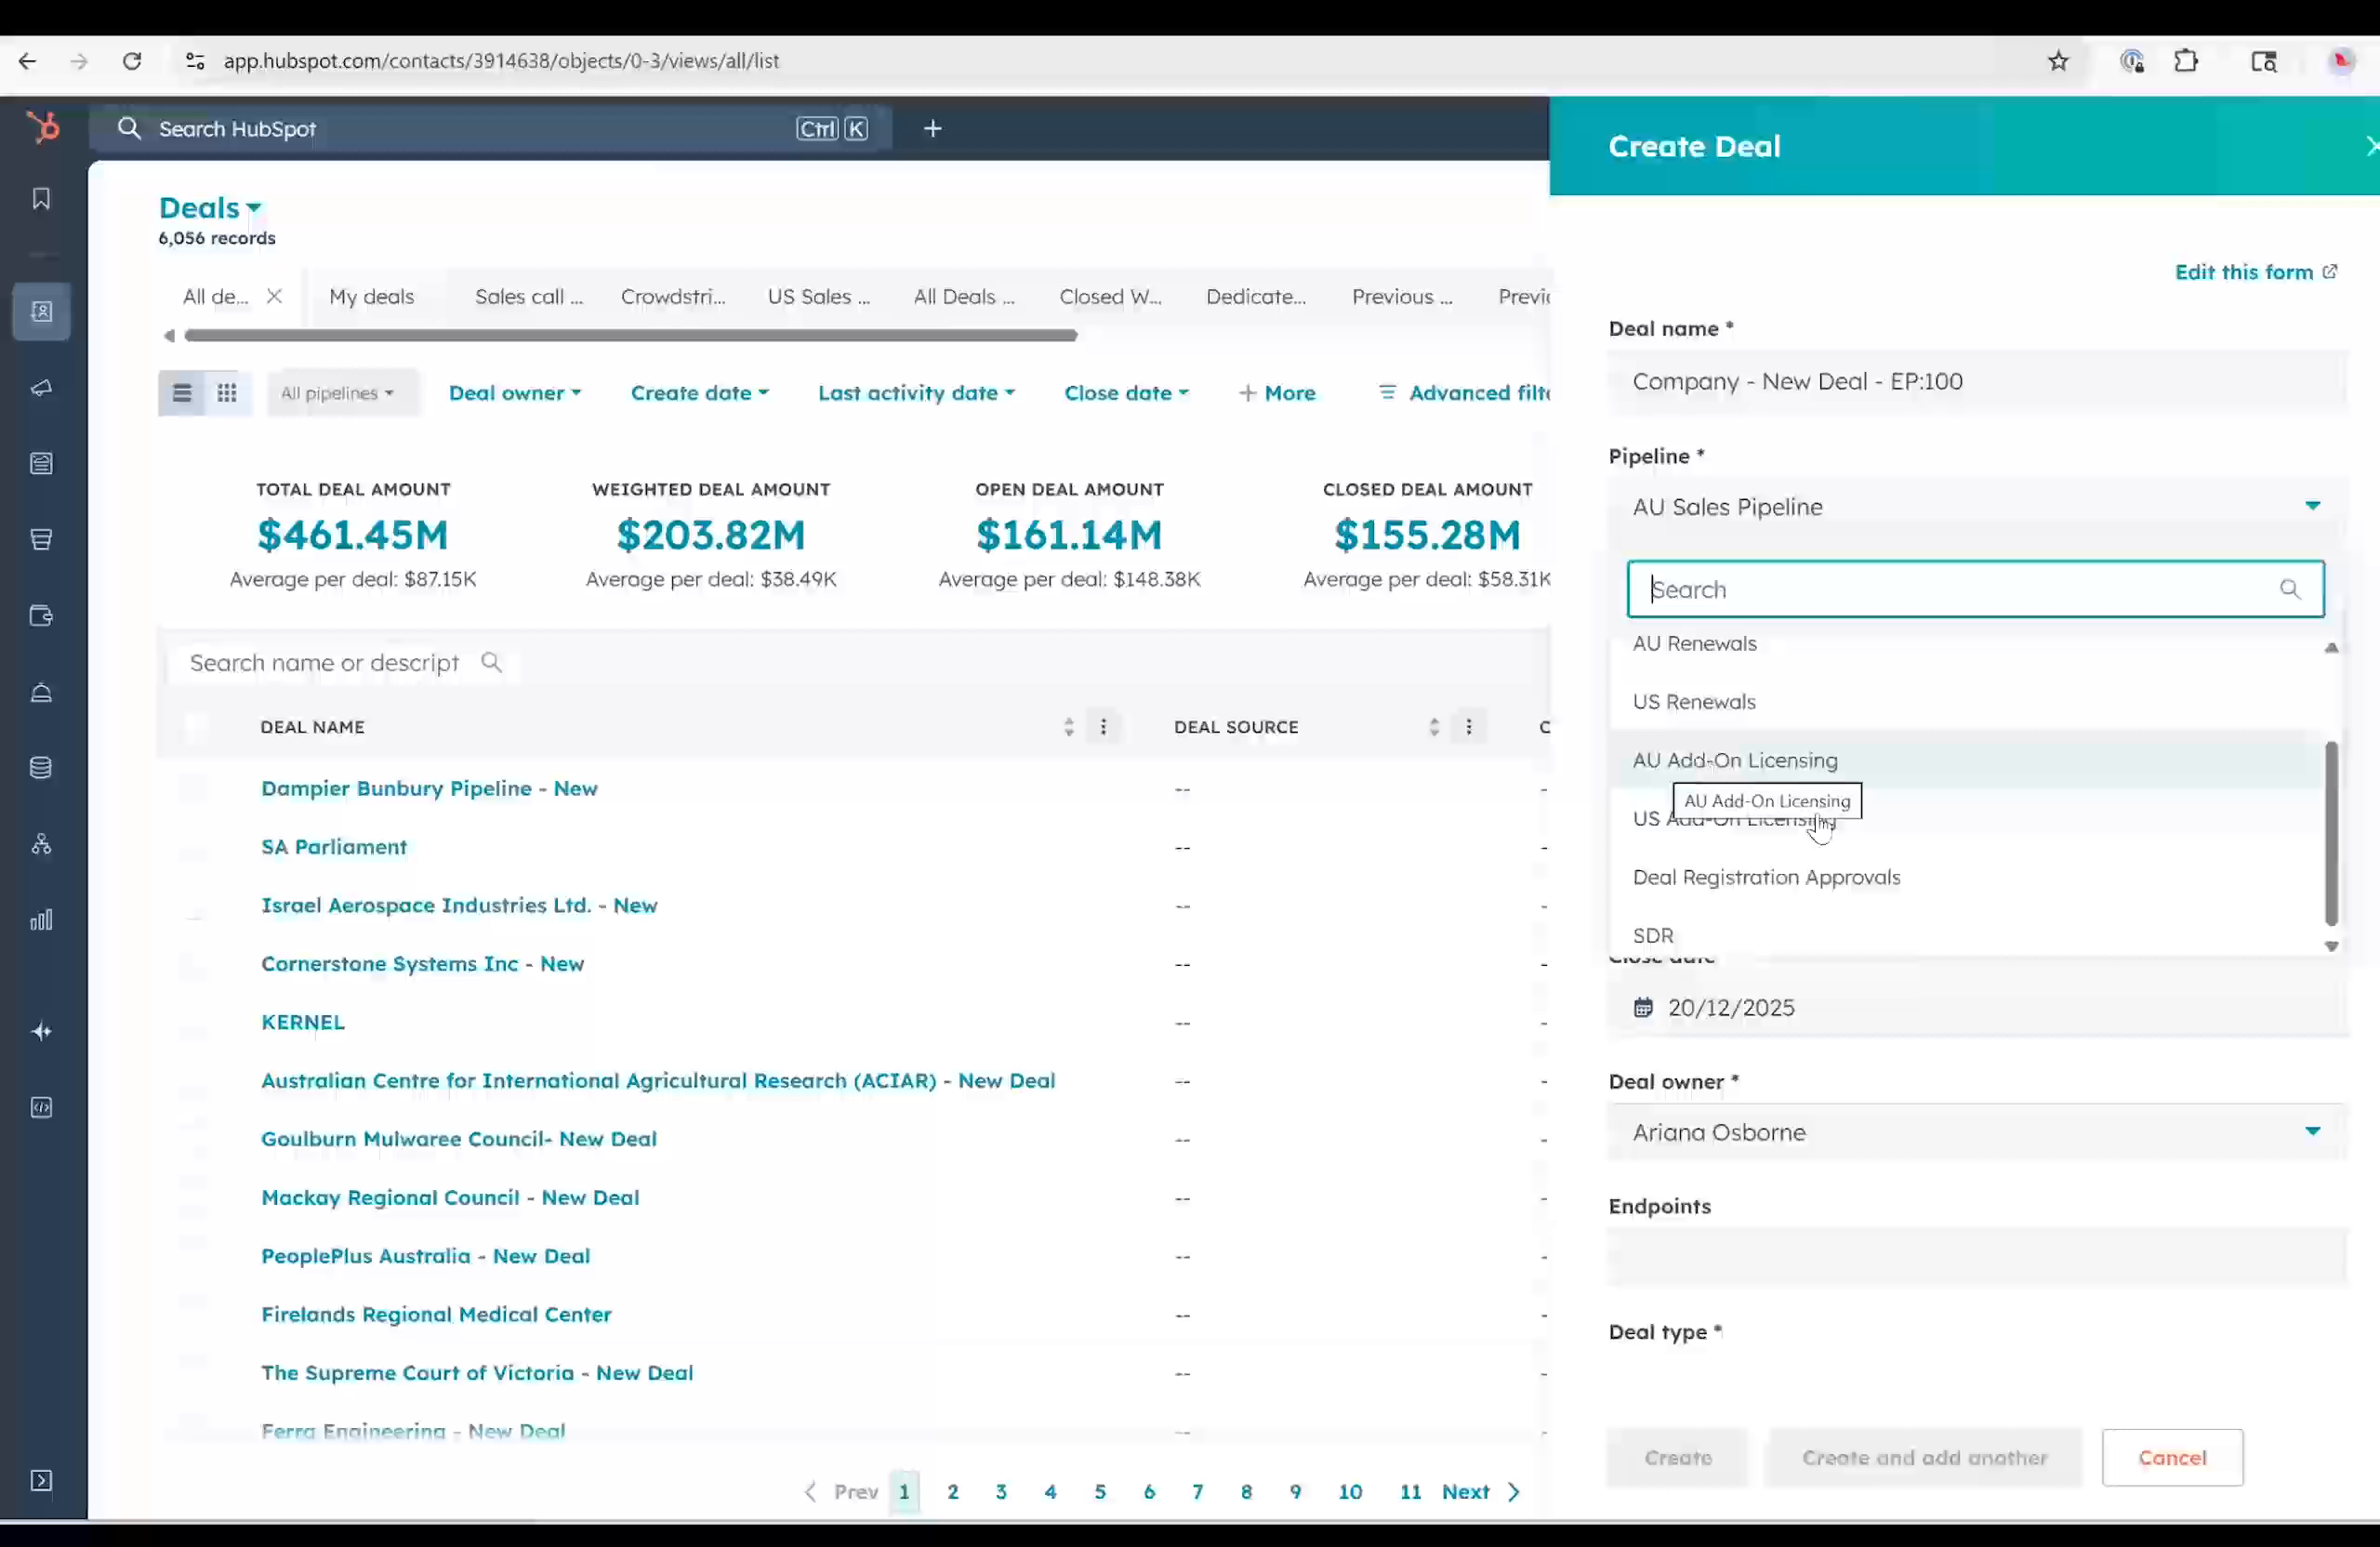Select the select-all checkbox in table header
2380x1547 pixels.
pyautogui.click(x=194, y=727)
